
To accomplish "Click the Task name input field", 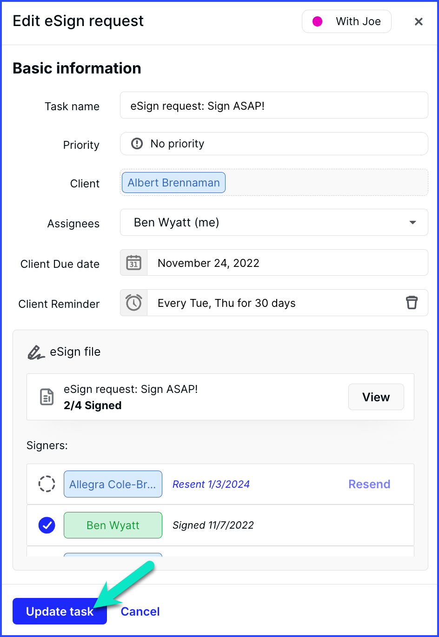I will pos(274,105).
